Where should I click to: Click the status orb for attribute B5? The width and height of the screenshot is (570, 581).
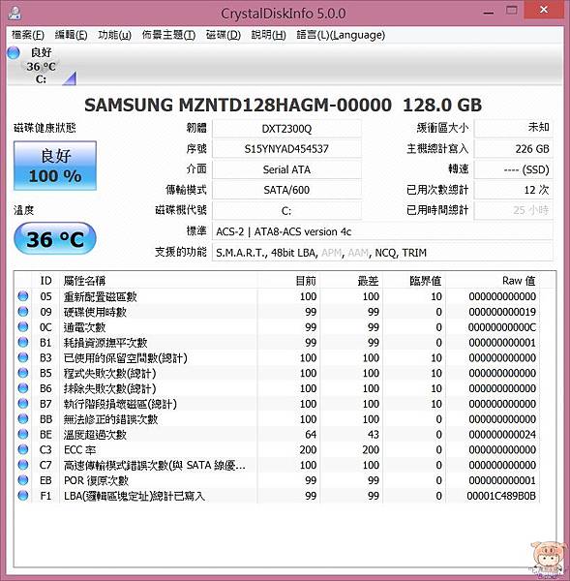[23, 373]
